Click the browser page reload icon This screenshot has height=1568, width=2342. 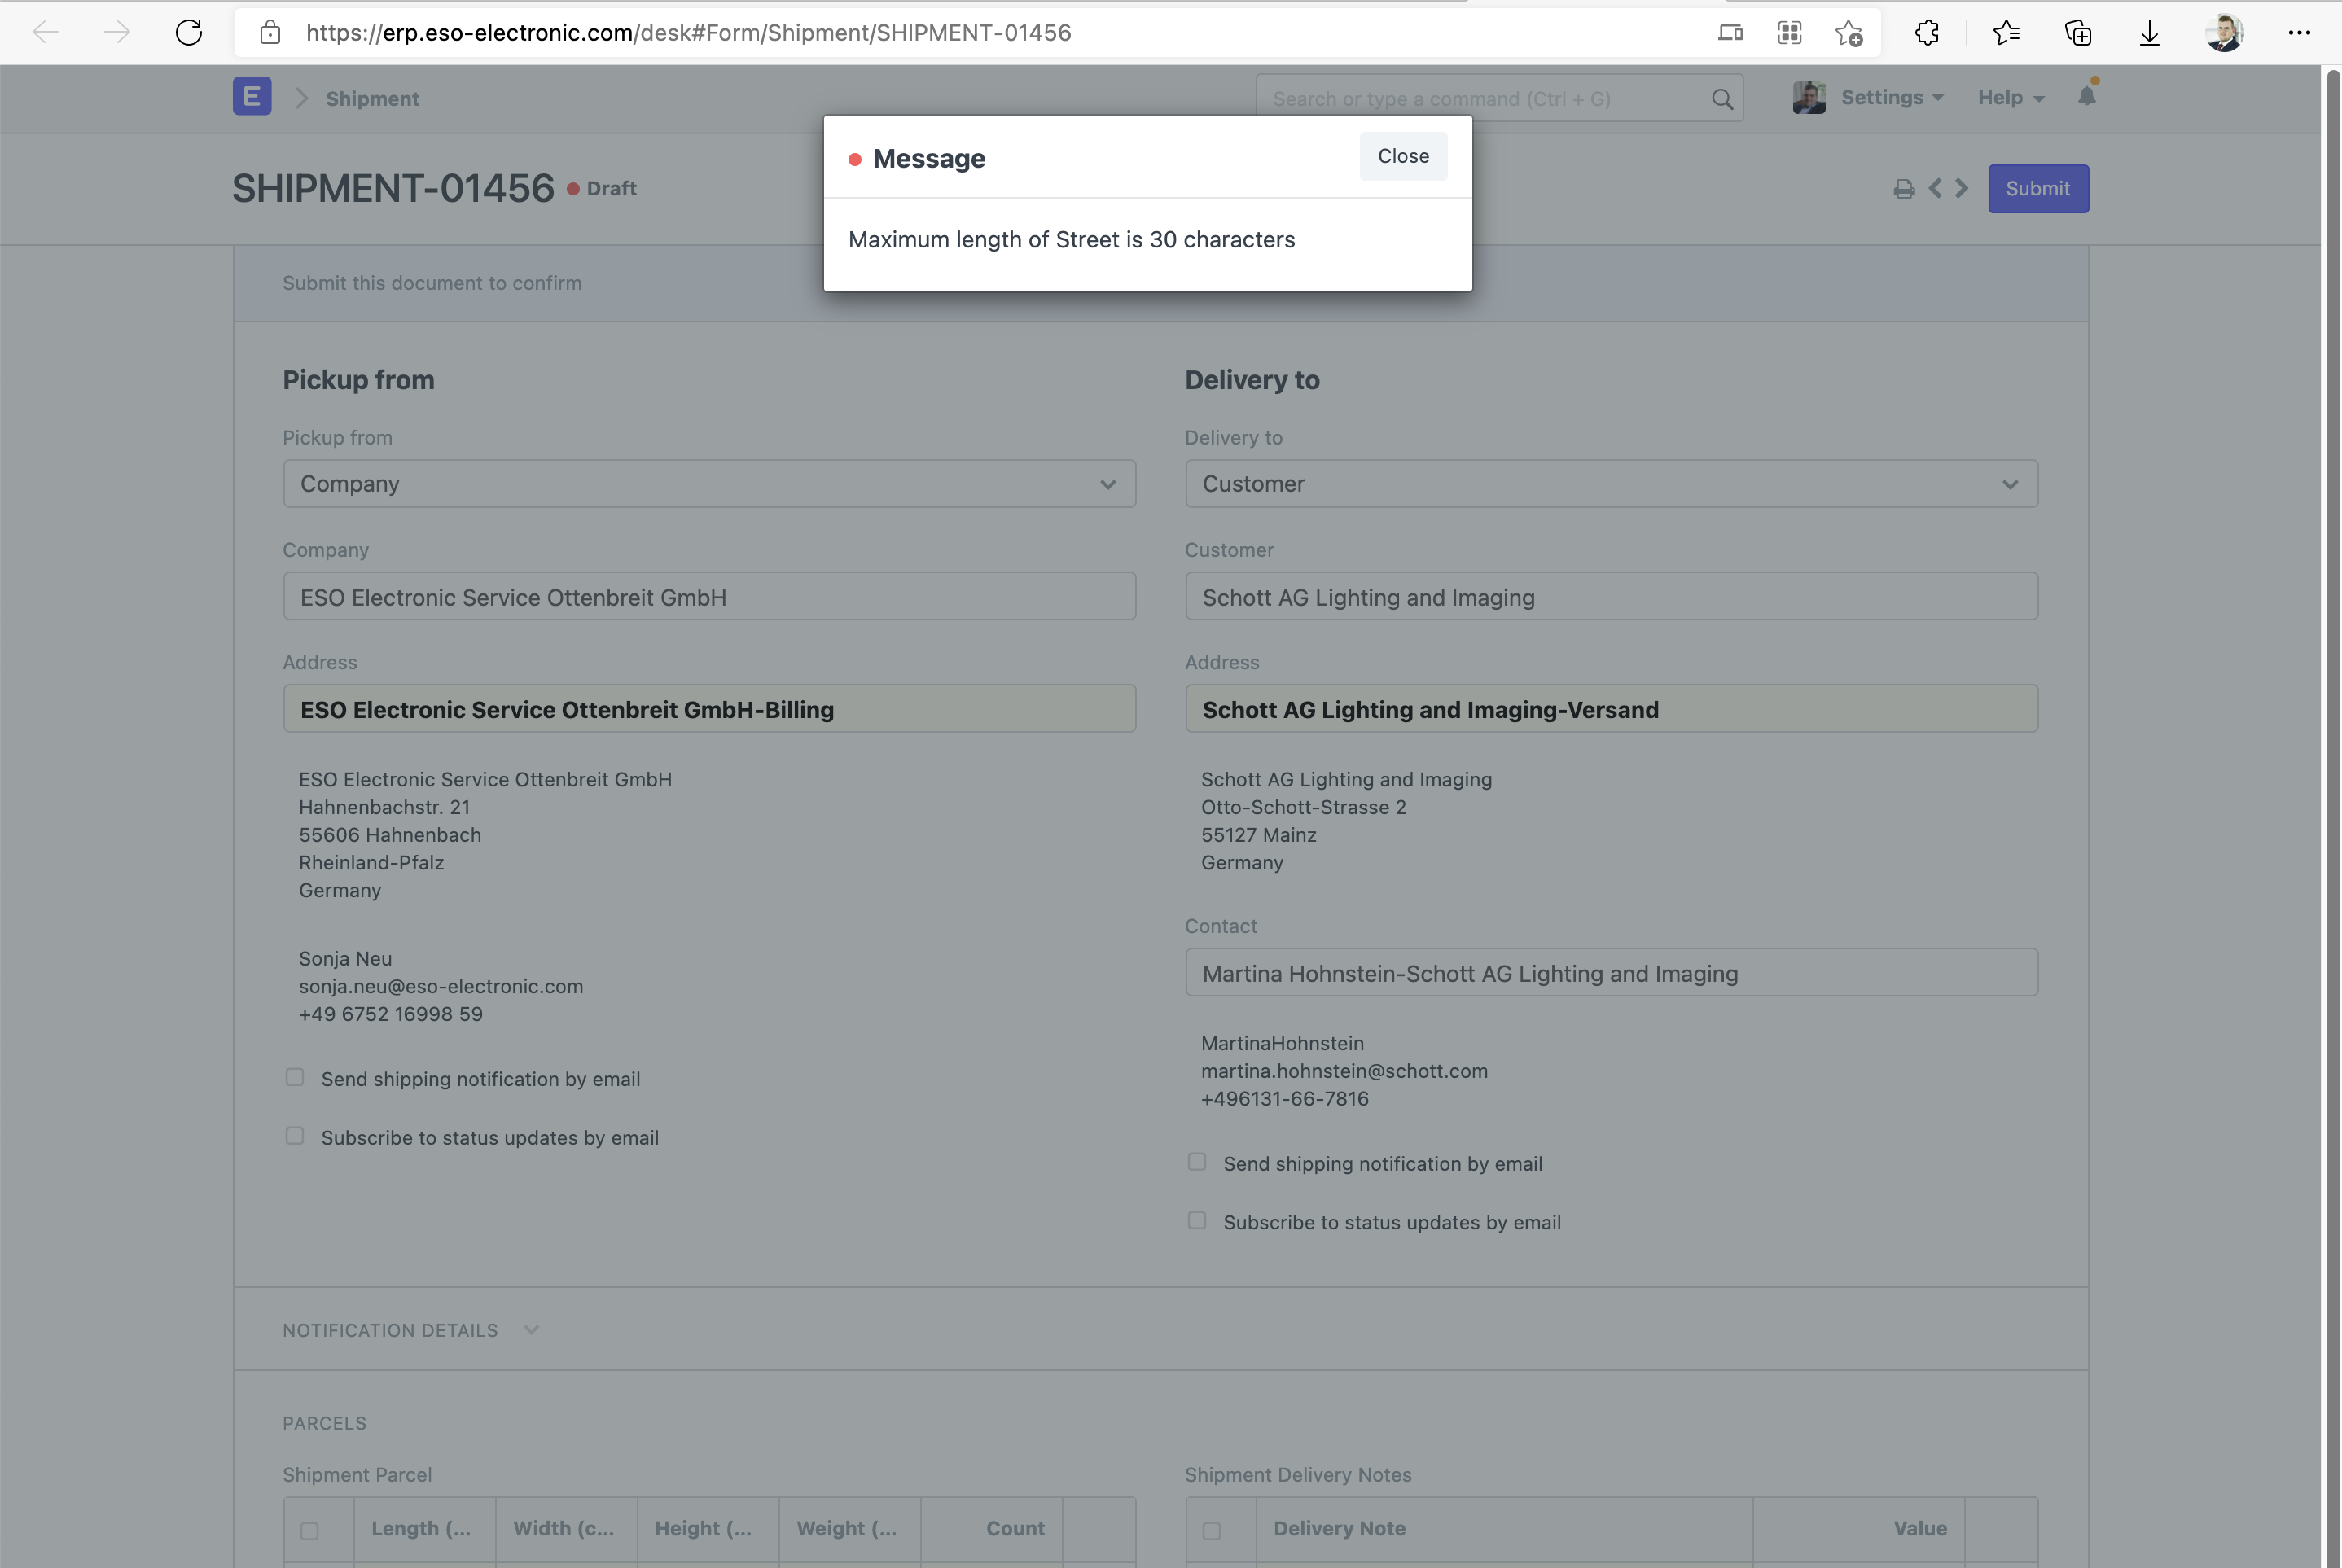coord(189,32)
